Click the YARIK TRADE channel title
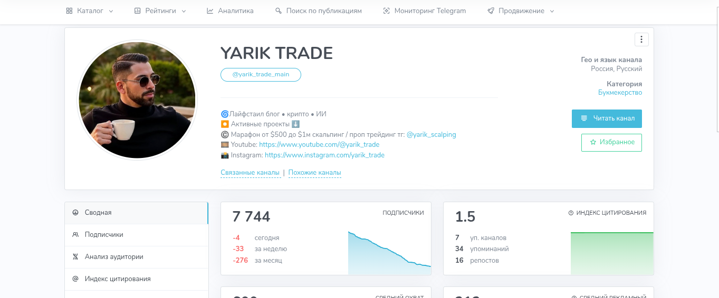Viewport: 719px width, 298px height. pos(276,53)
